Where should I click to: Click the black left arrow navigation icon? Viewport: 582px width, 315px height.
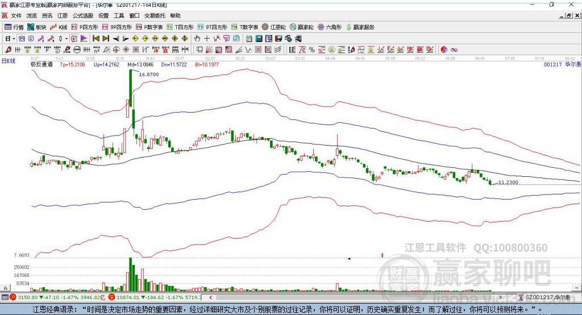tap(116, 39)
